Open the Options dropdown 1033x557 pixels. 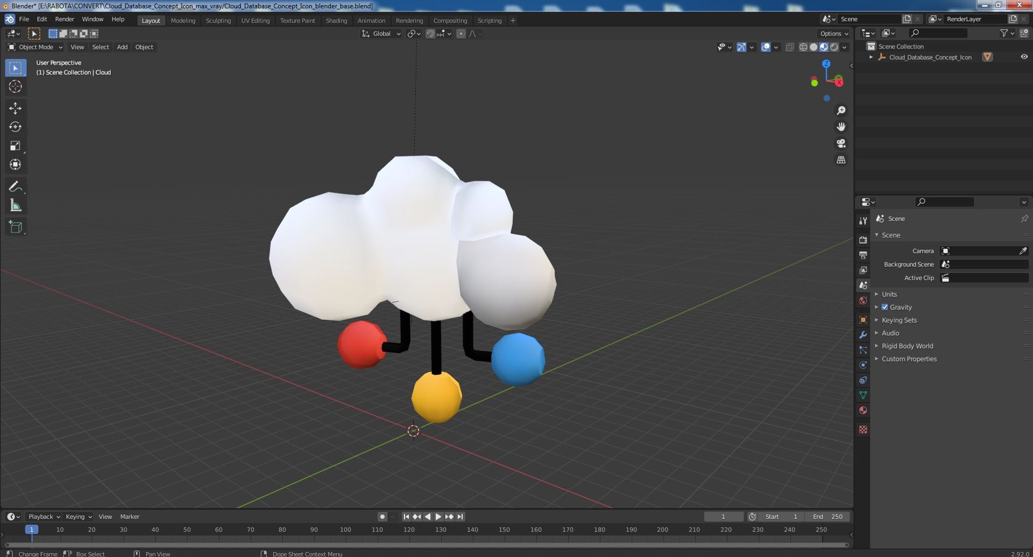tap(834, 33)
